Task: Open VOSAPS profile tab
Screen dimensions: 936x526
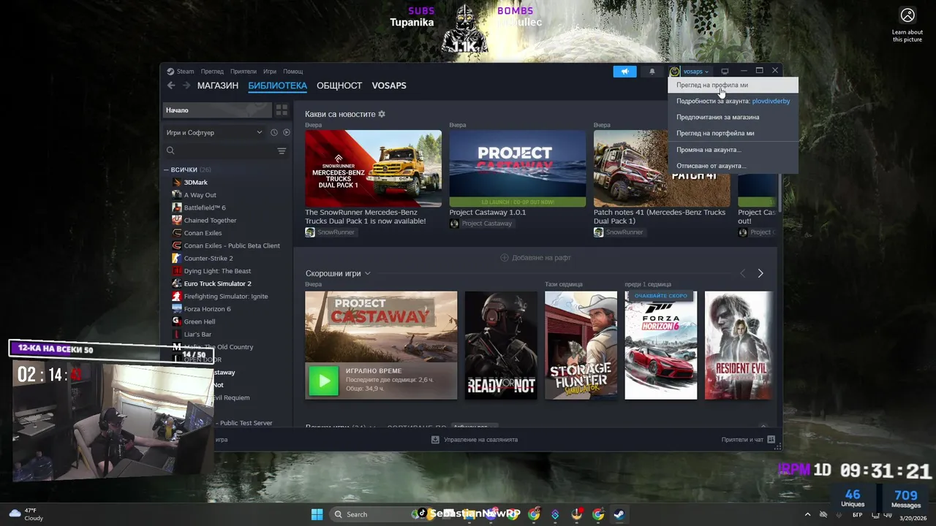Action: tap(389, 85)
